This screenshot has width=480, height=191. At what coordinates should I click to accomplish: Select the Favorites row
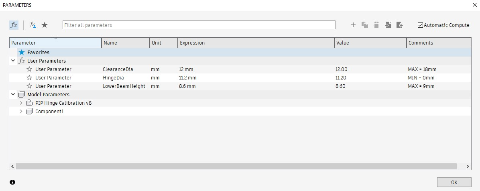tap(240, 52)
